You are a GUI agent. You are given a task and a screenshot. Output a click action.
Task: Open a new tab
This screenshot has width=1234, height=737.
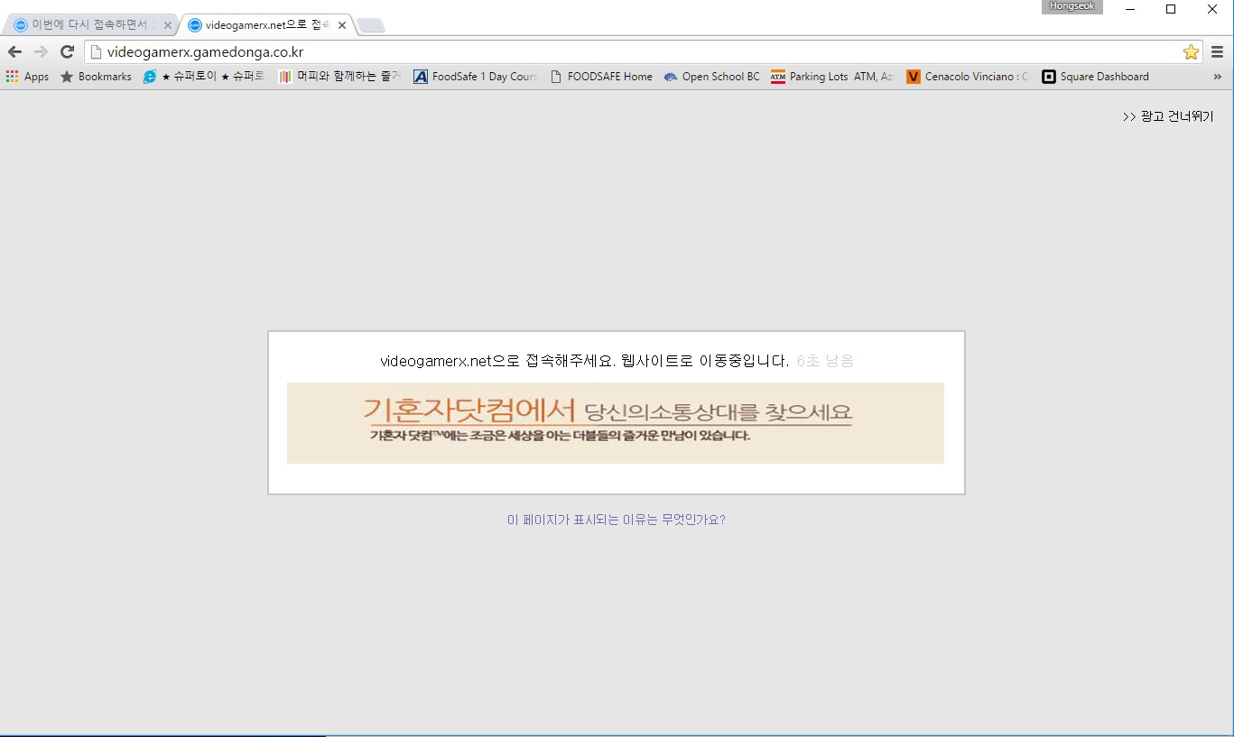click(x=371, y=25)
